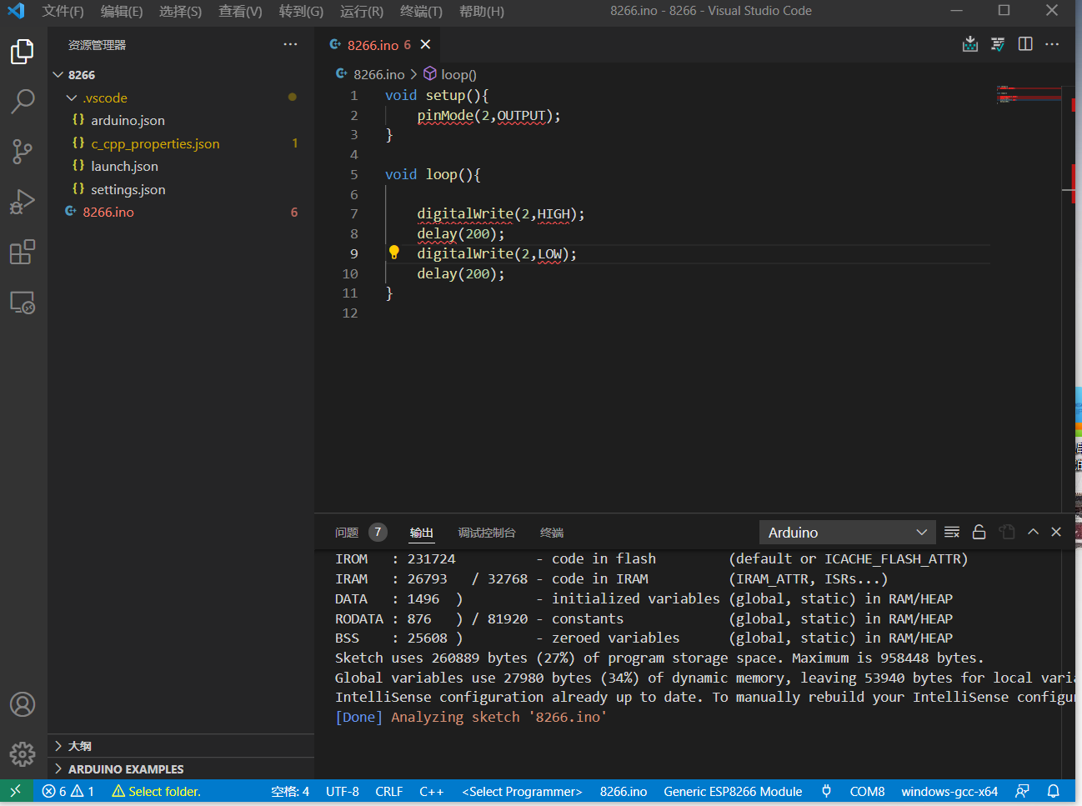This screenshot has height=806, width=1082.
Task: Select the Arduino output channel dropdown
Action: 848,532
